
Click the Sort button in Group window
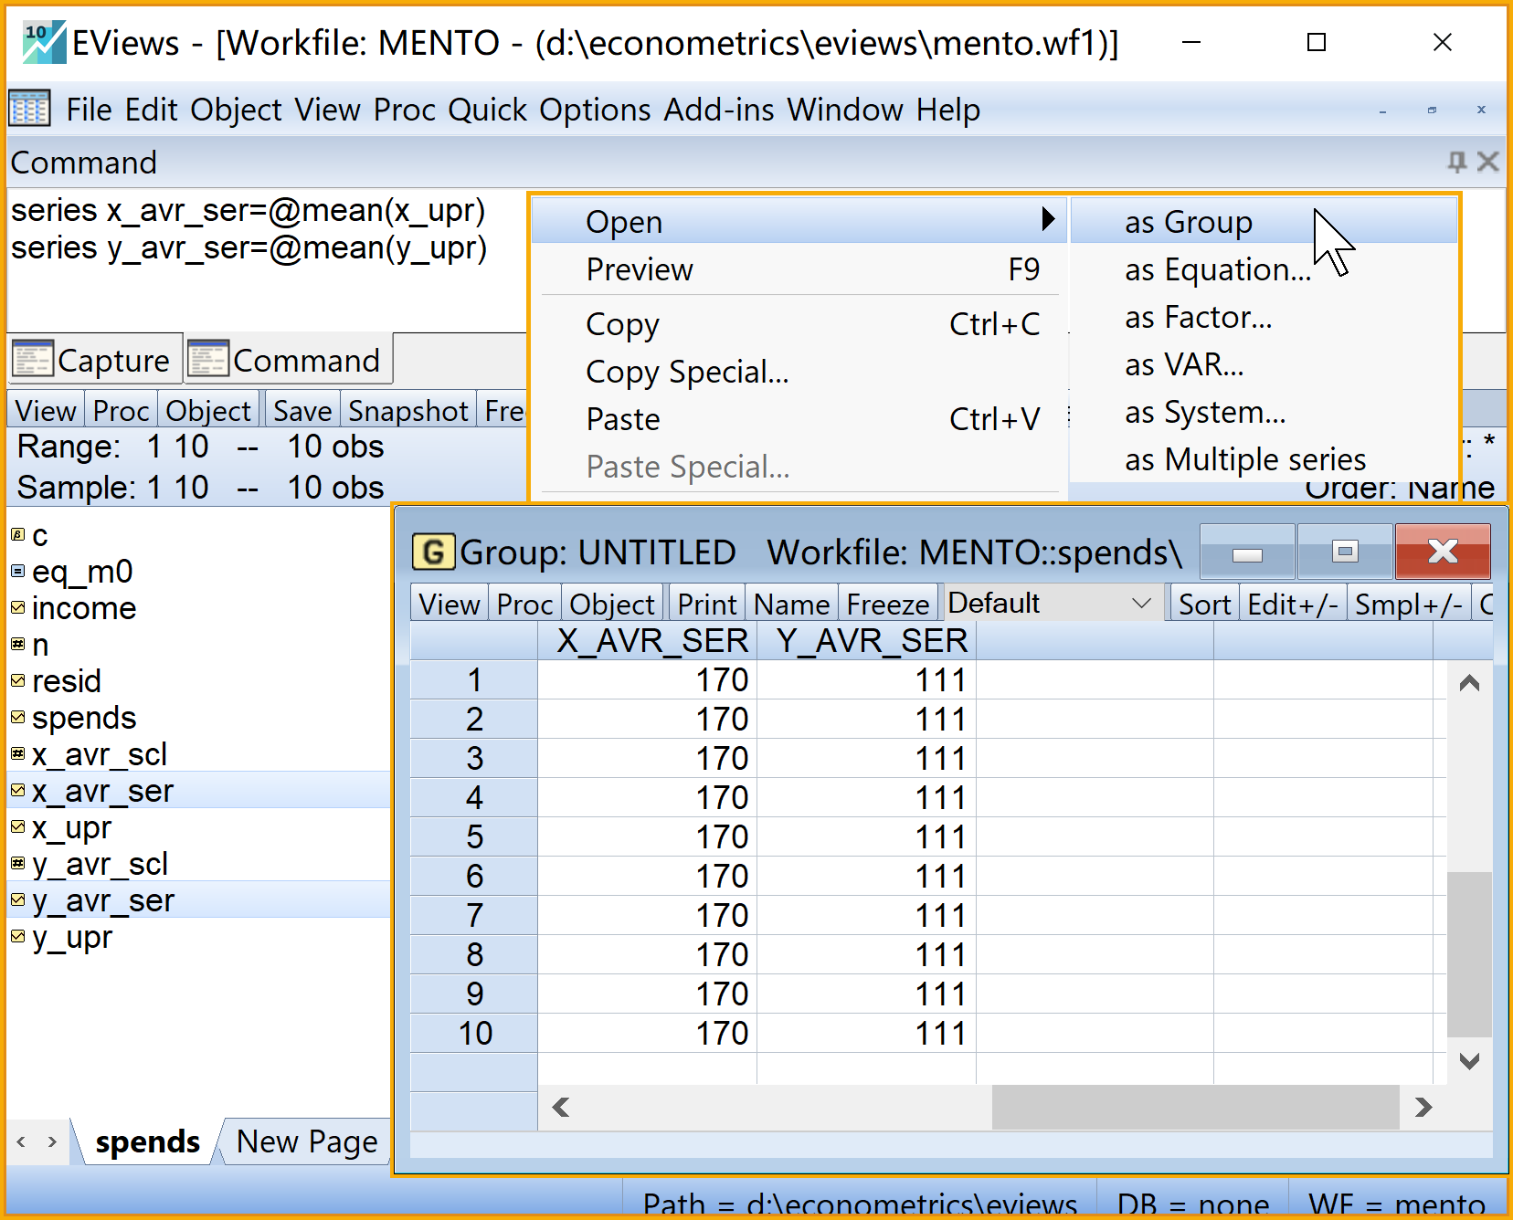(1203, 605)
